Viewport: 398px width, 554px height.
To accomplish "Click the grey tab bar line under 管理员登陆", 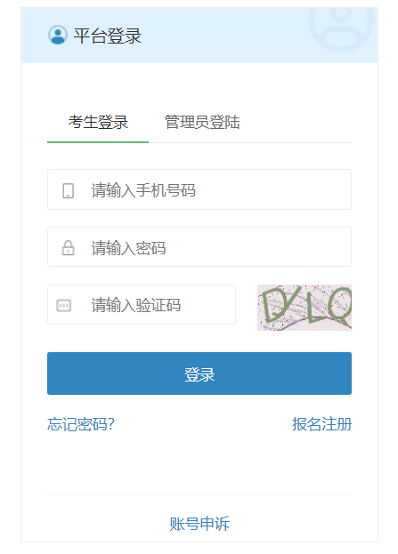I will pyautogui.click(x=250, y=143).
